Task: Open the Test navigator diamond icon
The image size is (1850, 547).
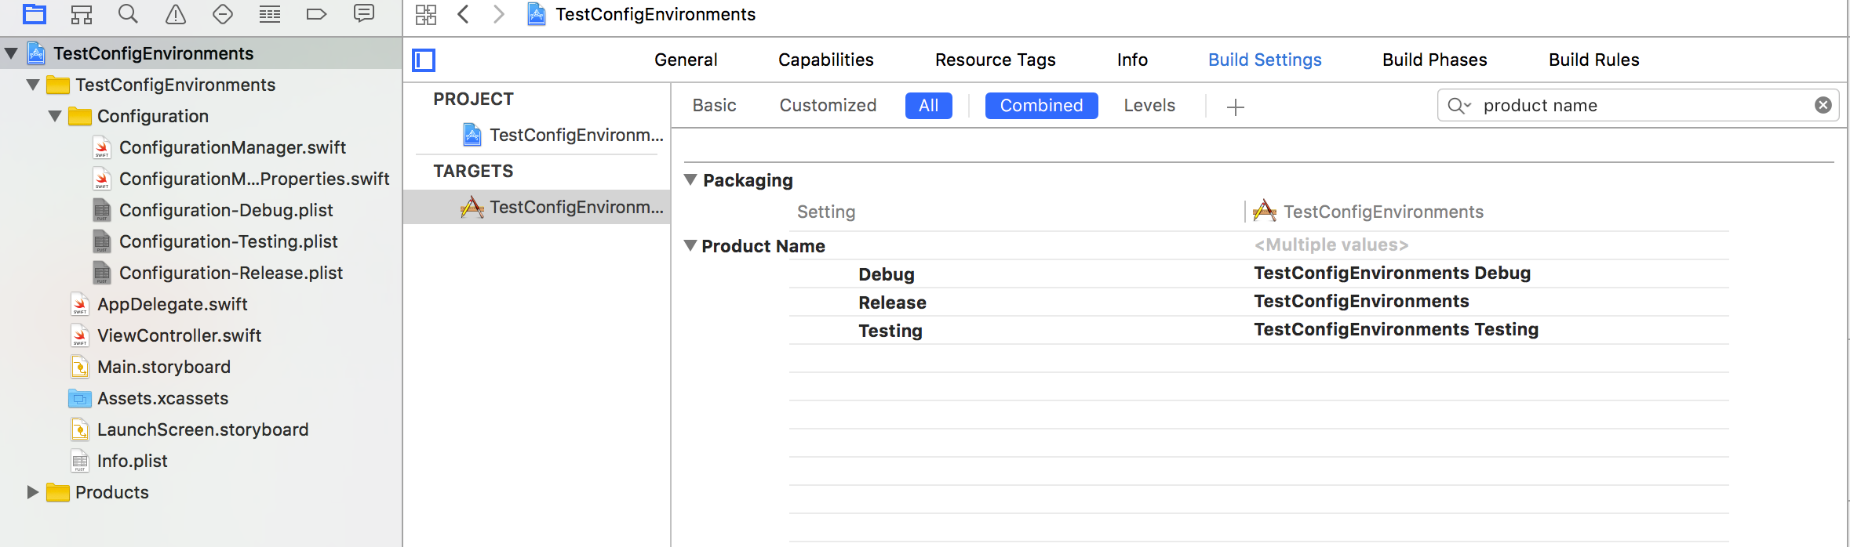Action: coord(223,14)
